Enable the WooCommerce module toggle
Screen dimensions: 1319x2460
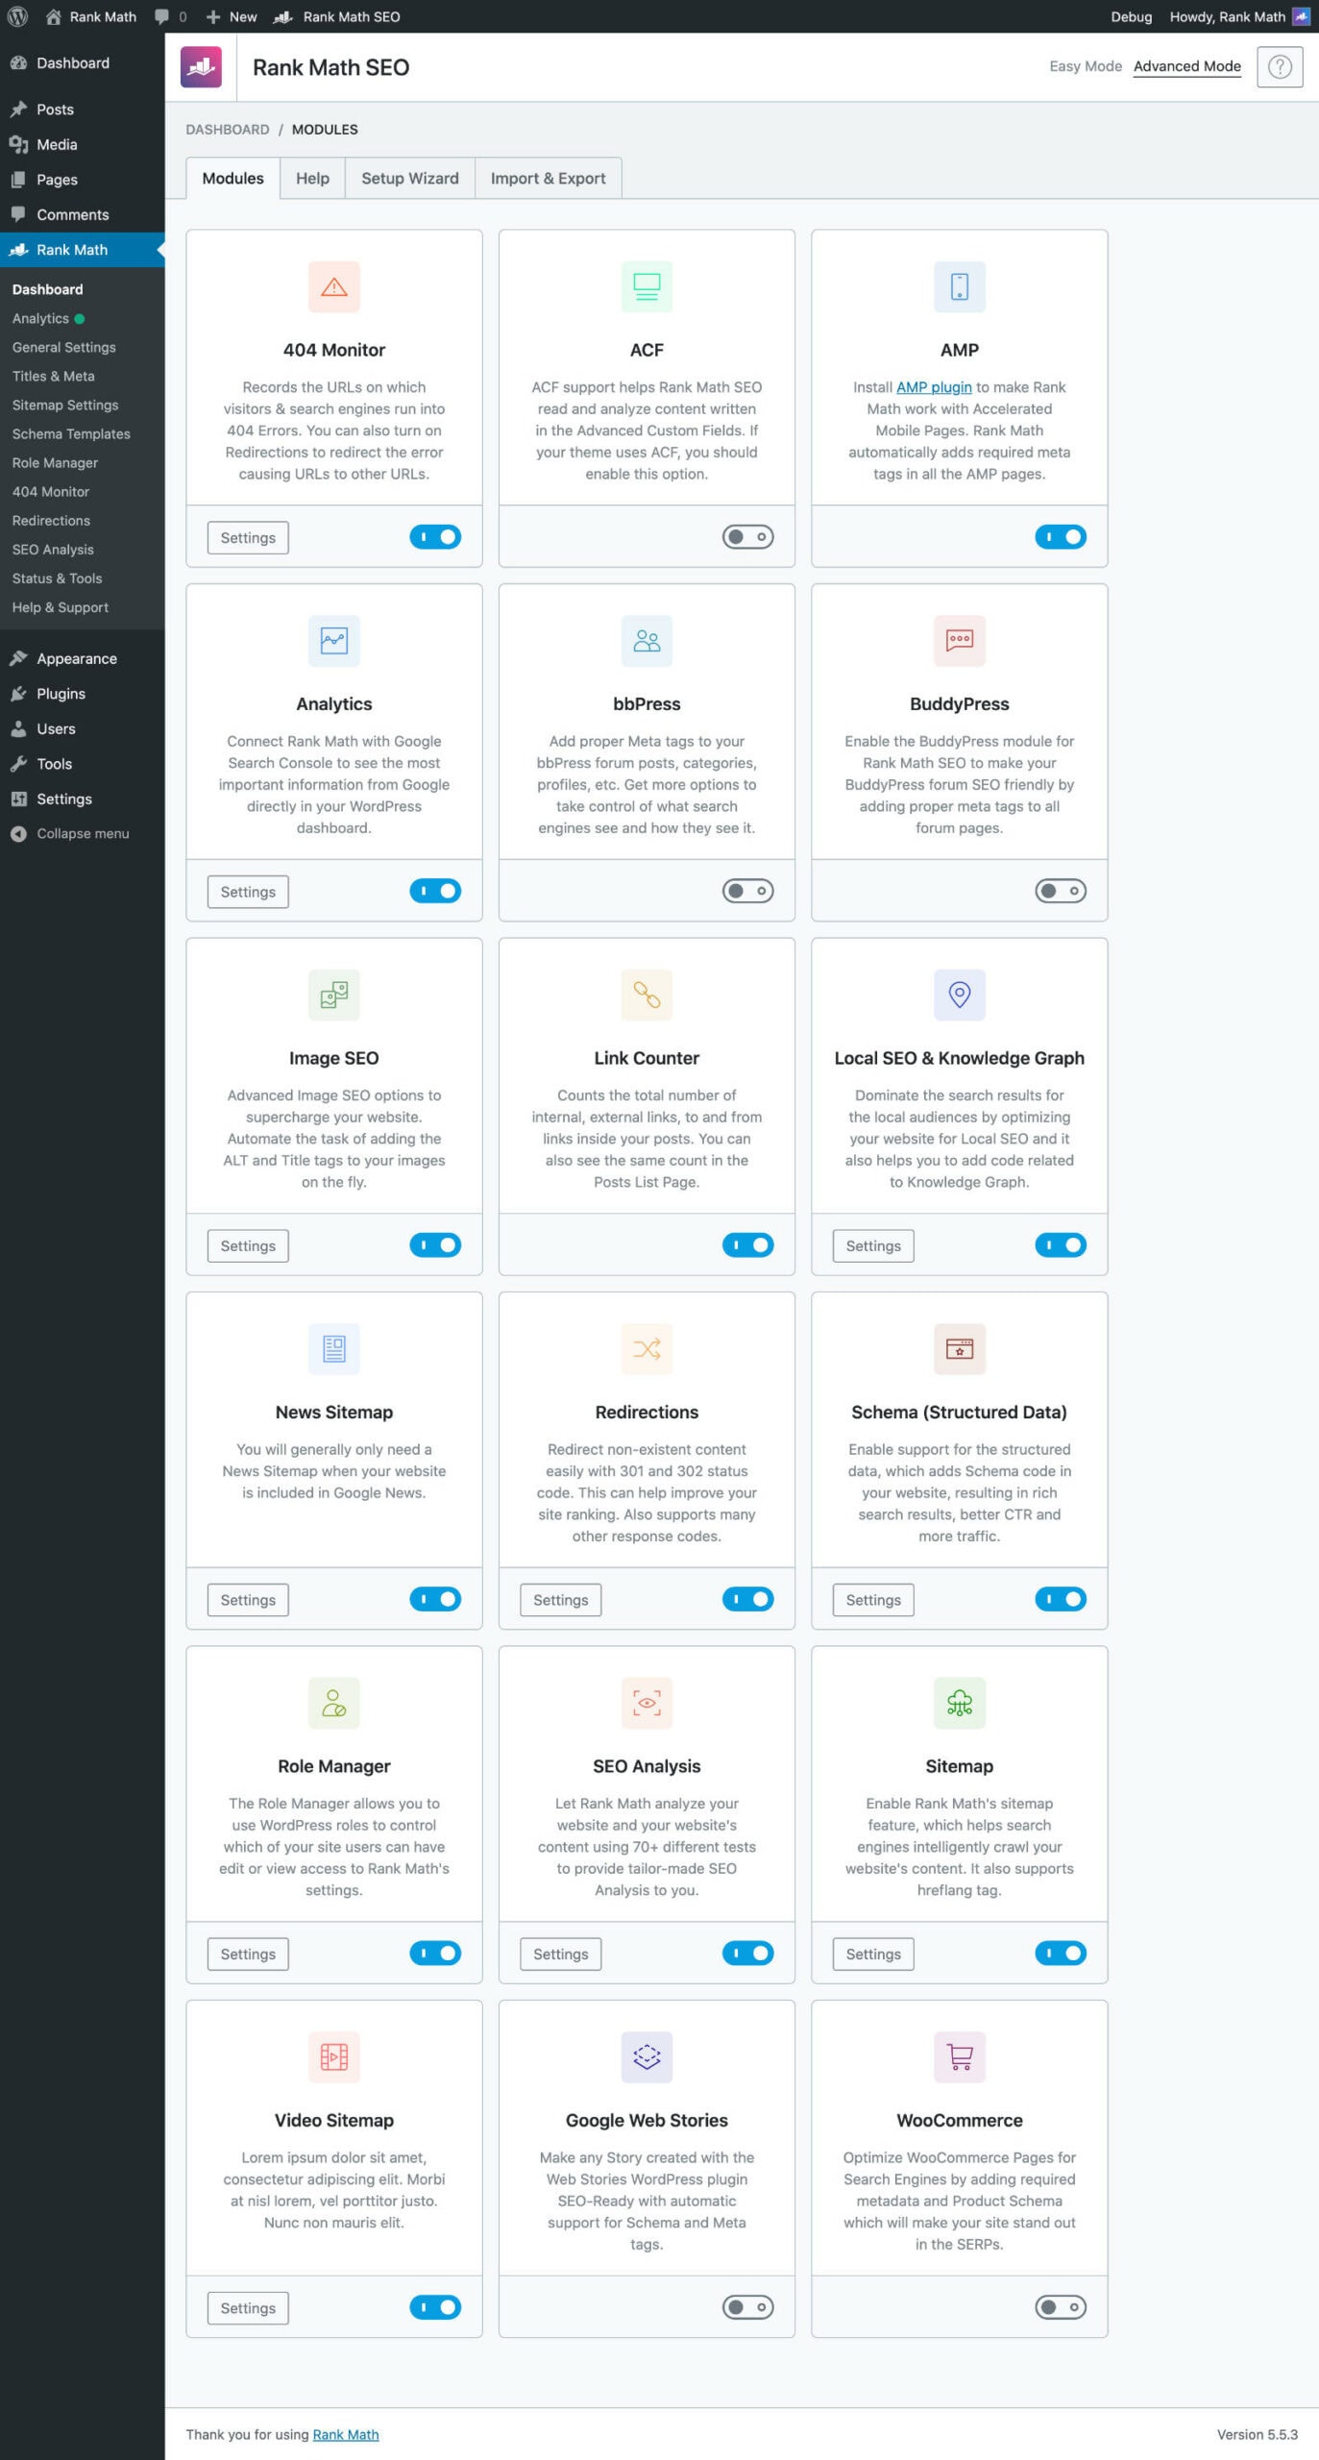[1061, 2307]
